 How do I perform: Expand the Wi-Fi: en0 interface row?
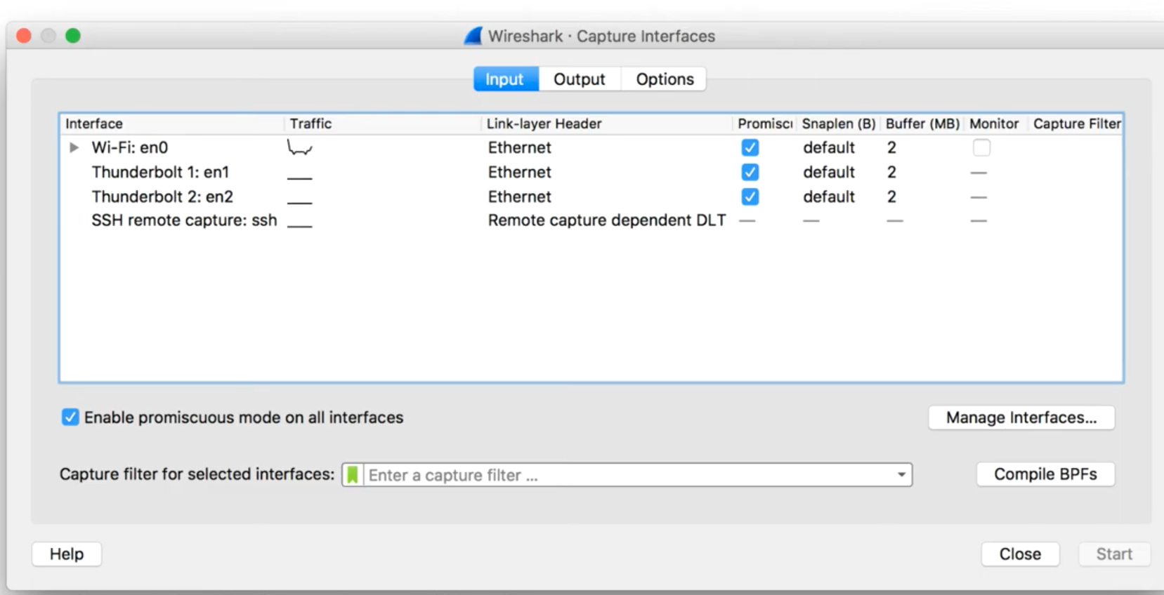pyautogui.click(x=74, y=147)
